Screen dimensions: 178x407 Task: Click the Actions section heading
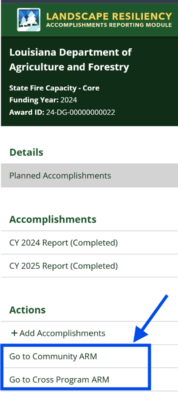tap(27, 310)
